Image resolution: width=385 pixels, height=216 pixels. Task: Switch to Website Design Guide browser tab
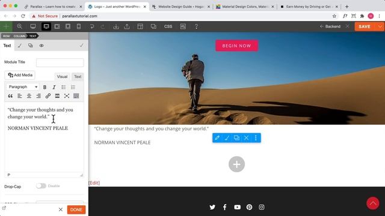click(x=181, y=7)
